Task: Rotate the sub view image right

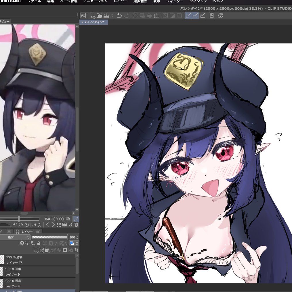Action: tap(21, 225)
